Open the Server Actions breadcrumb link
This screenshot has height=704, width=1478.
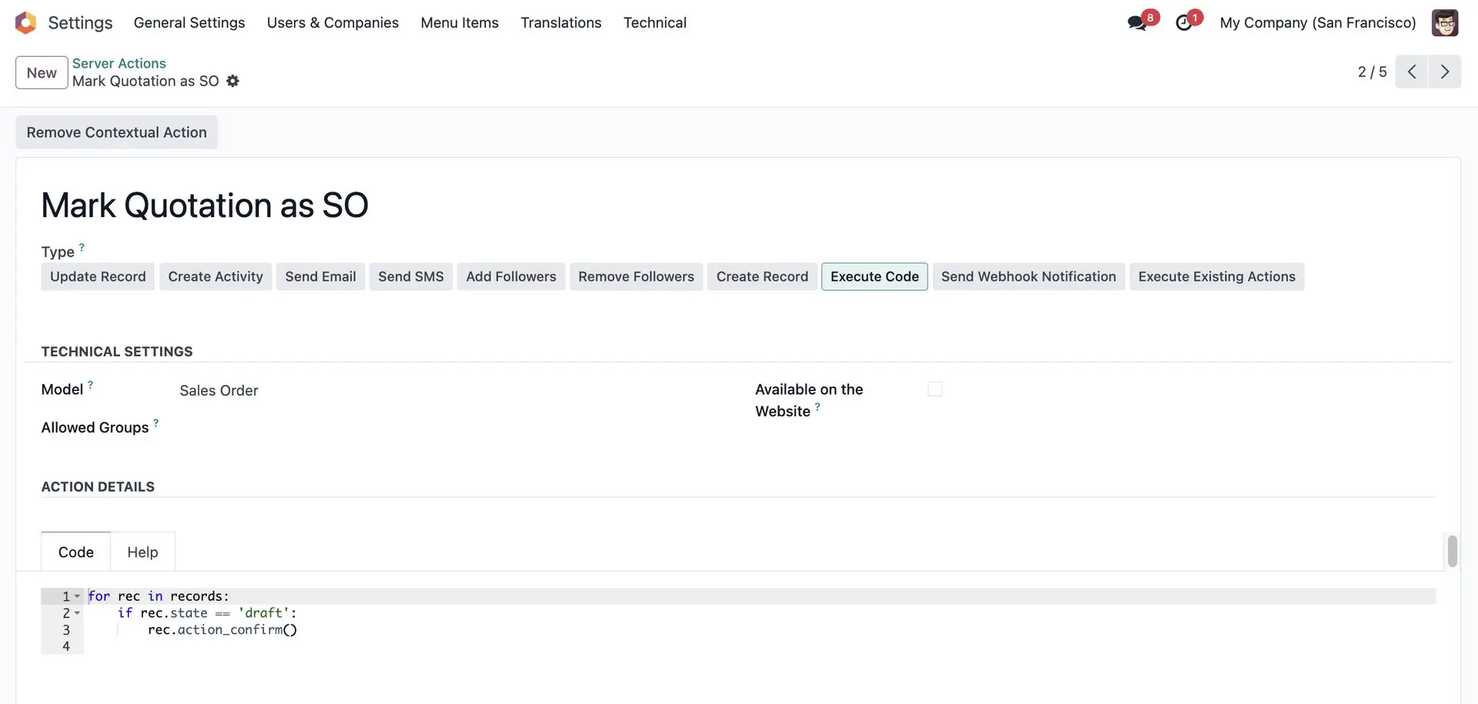coord(119,63)
